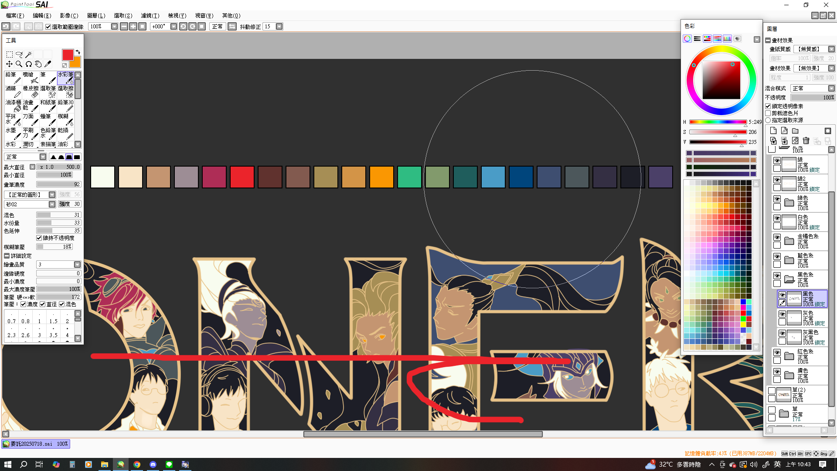Hide the 金橘色系 folder eye icon
The height and width of the screenshot is (471, 837).
[x=777, y=237]
